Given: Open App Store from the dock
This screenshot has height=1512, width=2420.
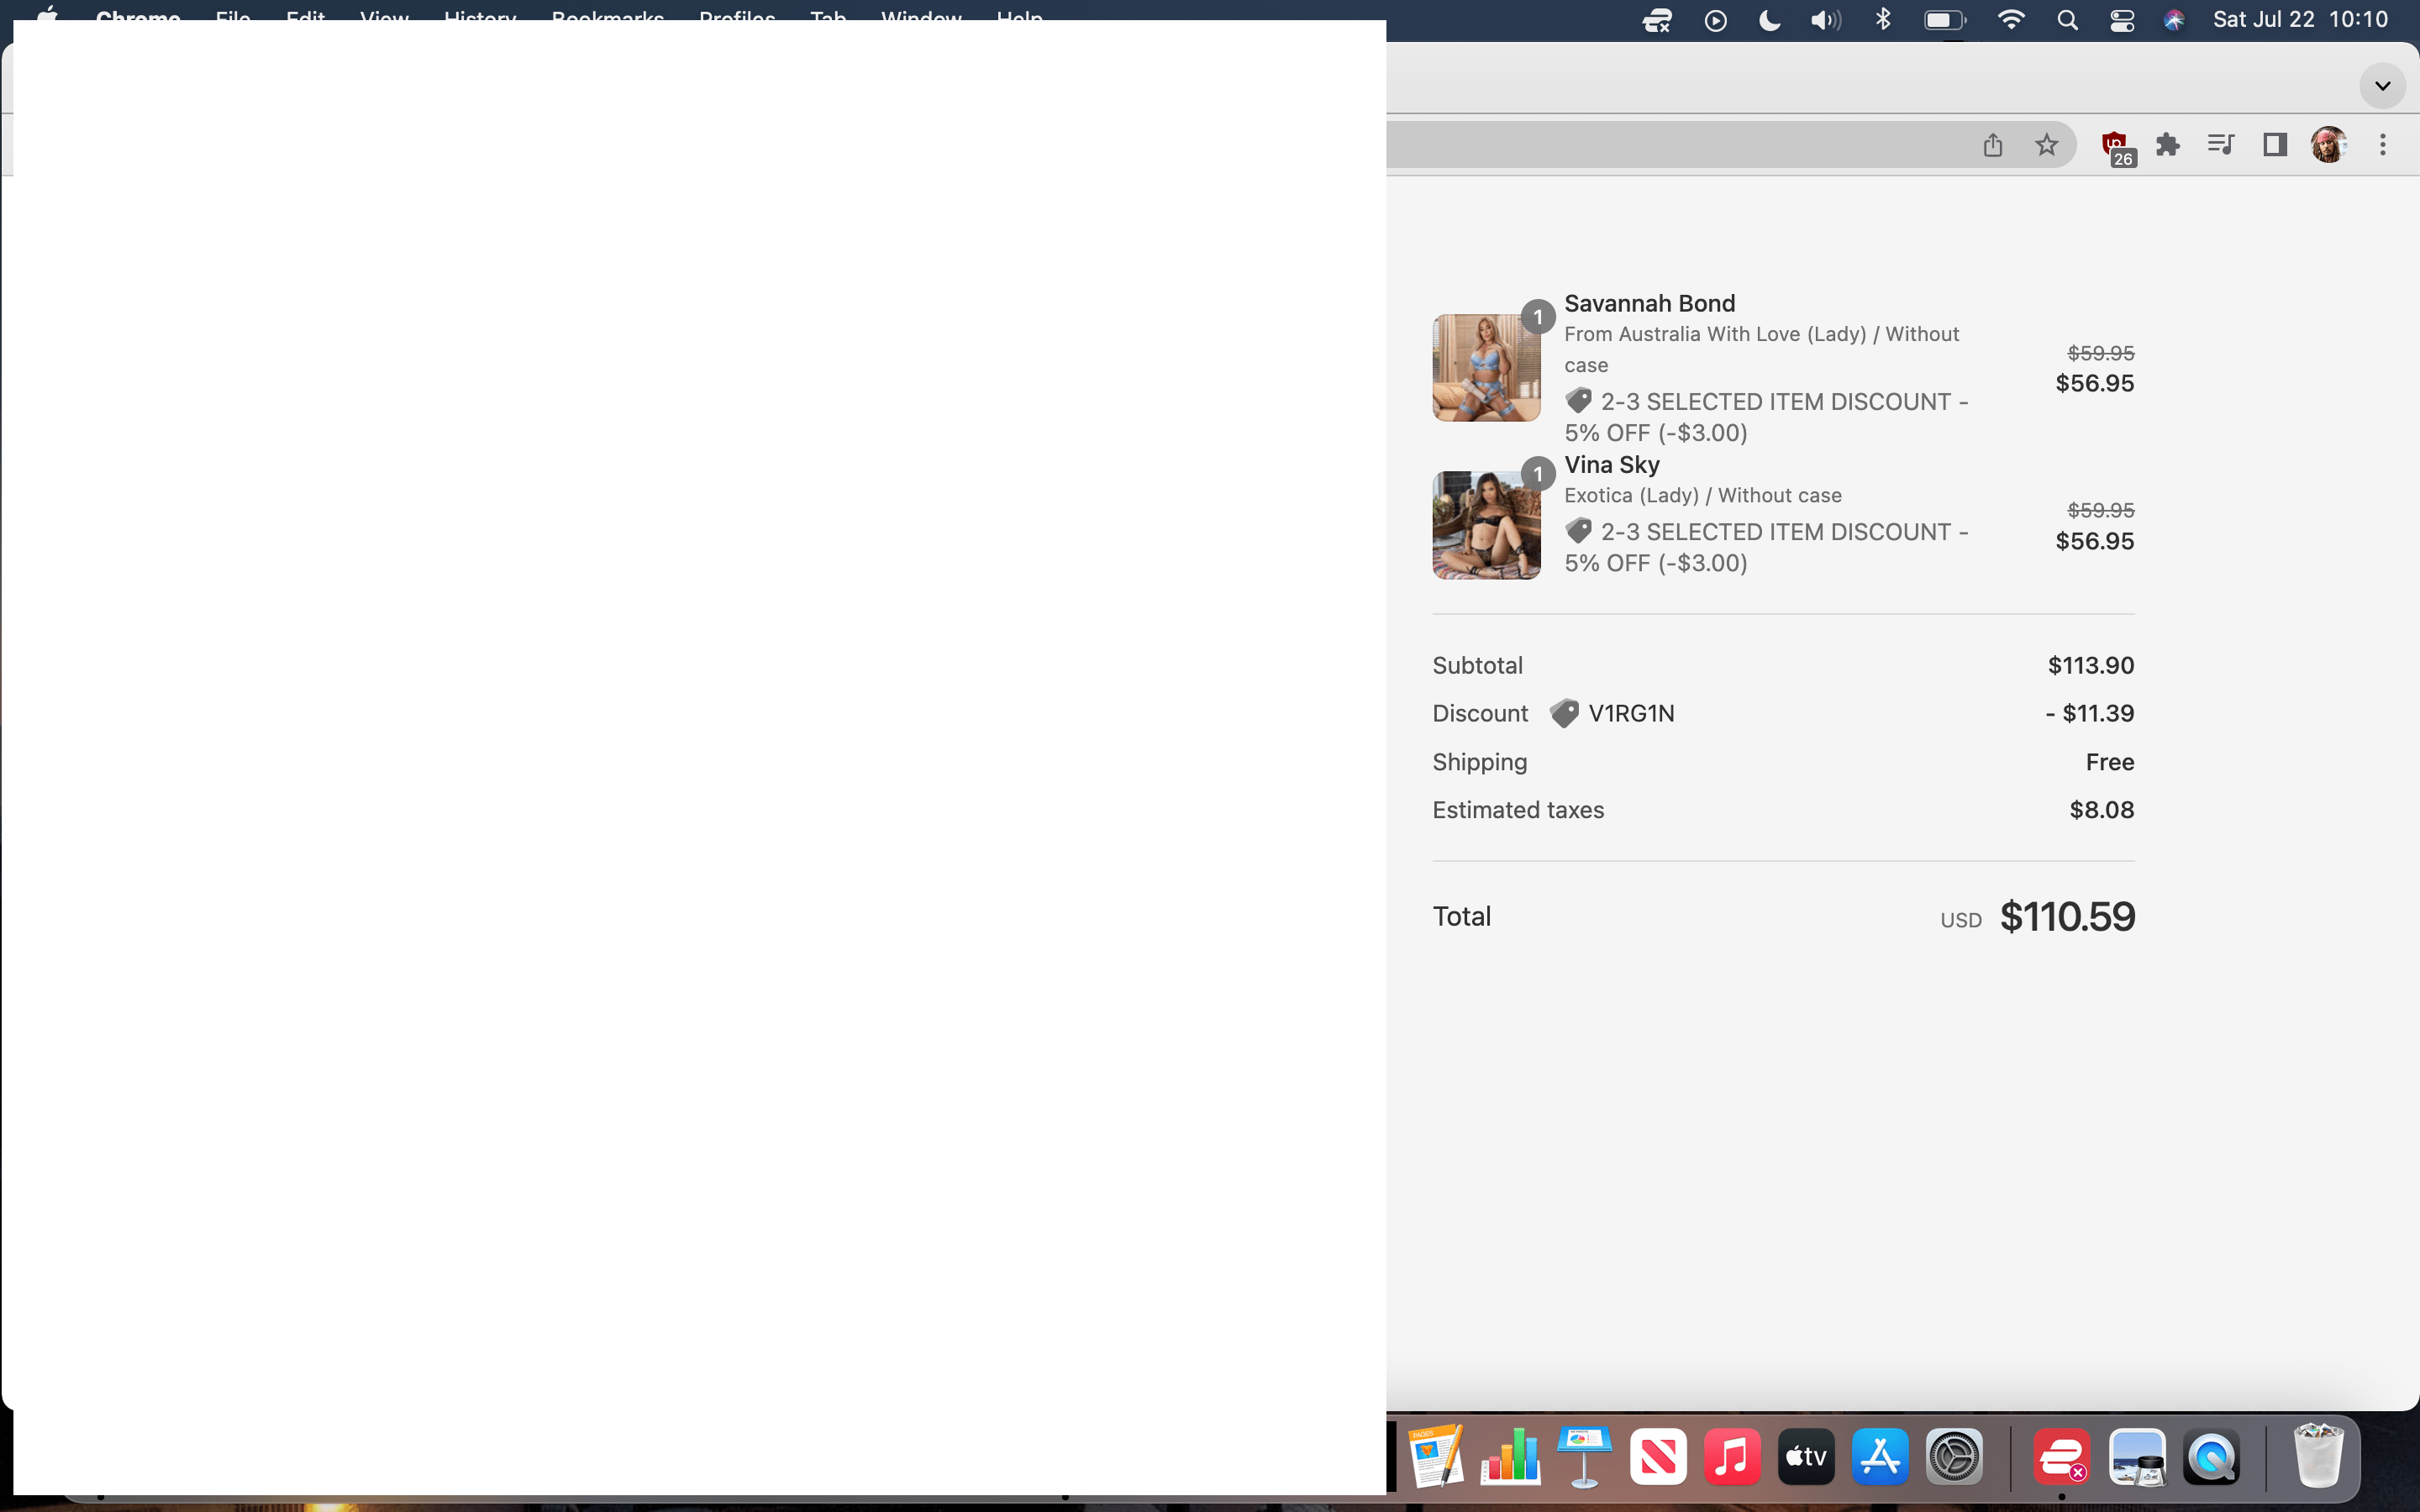Looking at the screenshot, I should [1880, 1457].
